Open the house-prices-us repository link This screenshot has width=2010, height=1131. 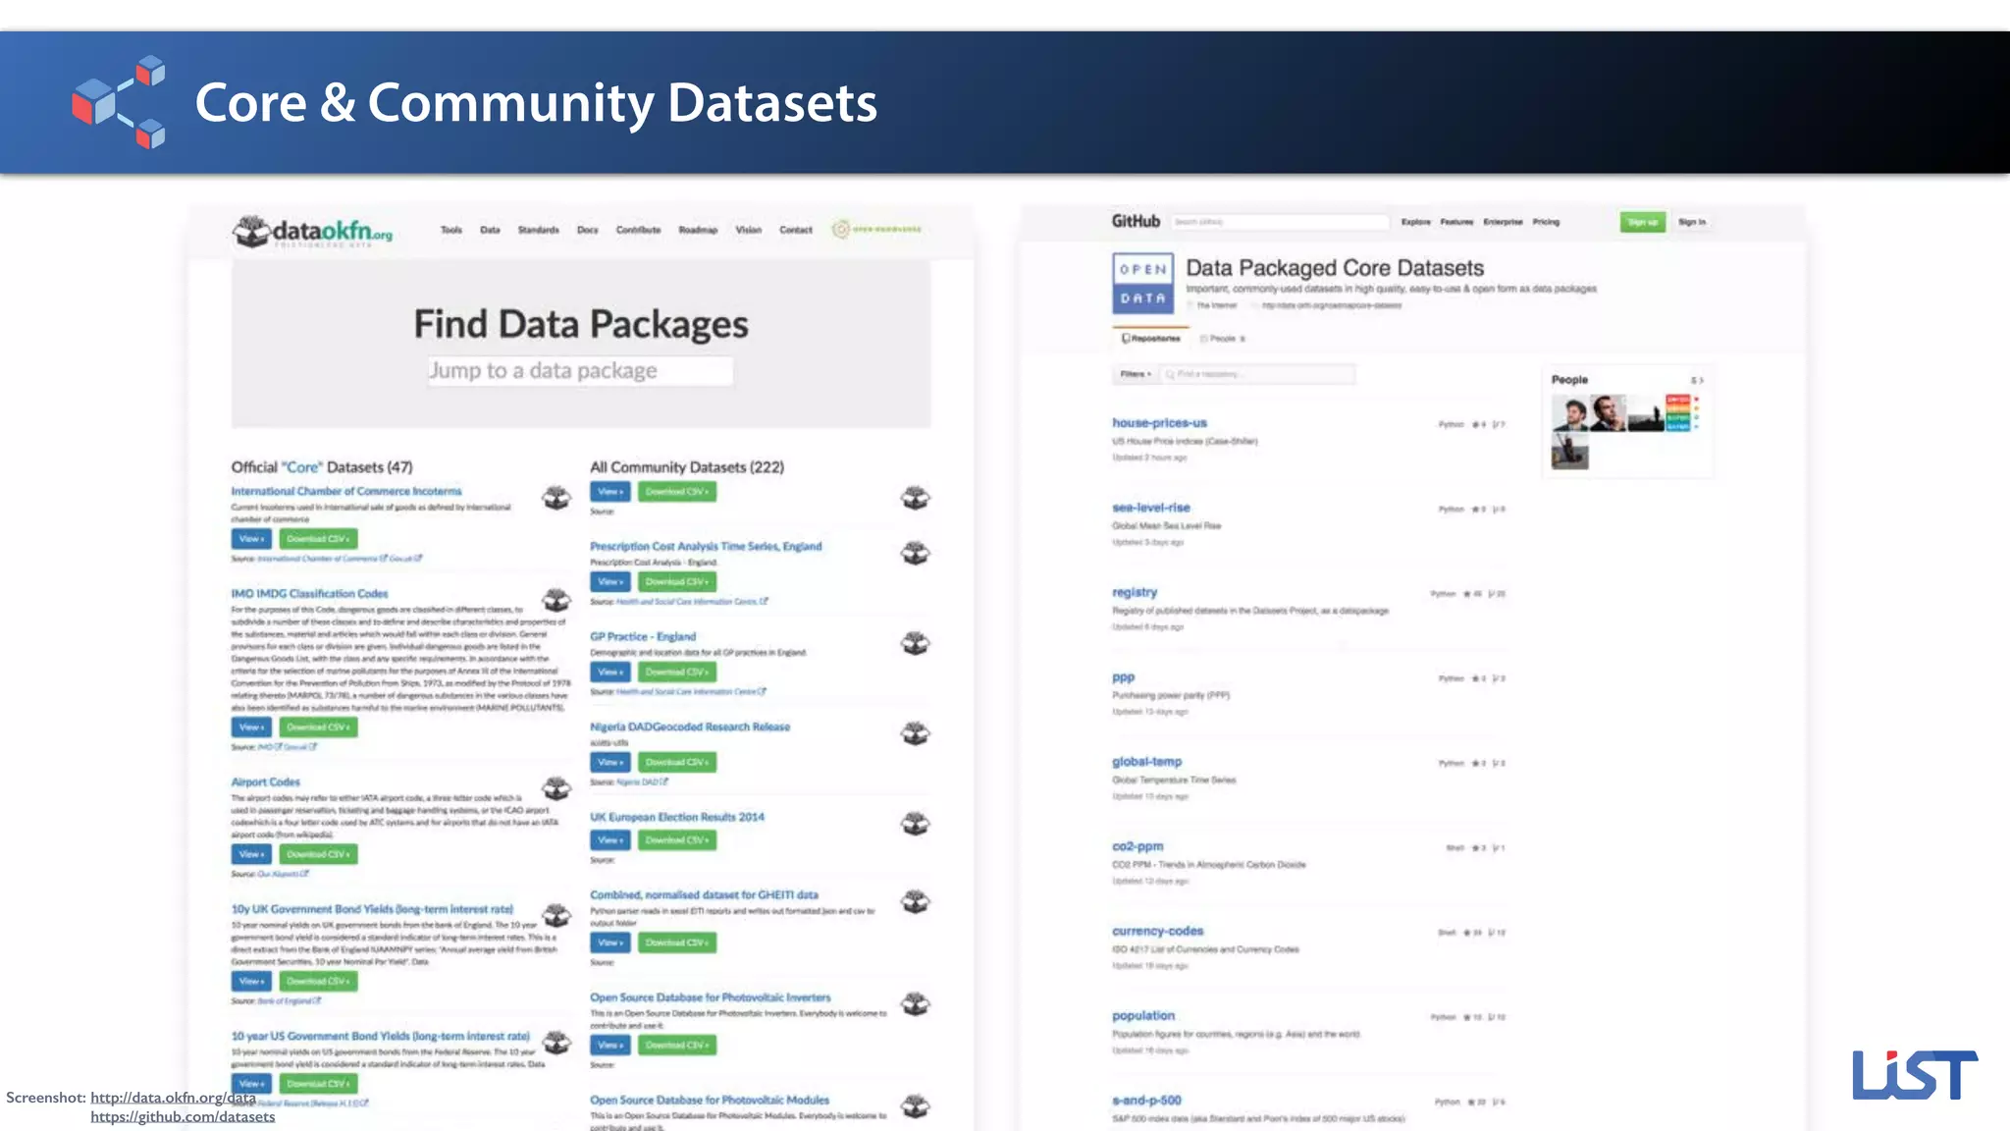[1159, 423]
